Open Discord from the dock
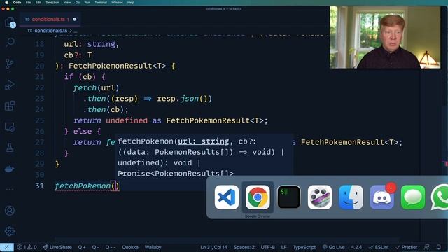 pos(382,197)
